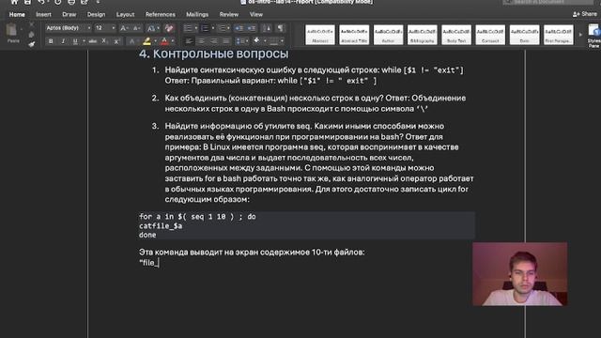Viewport: 601px width, 338px height.
Task: Switch to the Design tab
Action: (x=96, y=15)
